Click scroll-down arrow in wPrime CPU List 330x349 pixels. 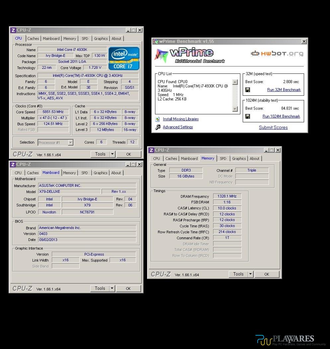(x=235, y=109)
